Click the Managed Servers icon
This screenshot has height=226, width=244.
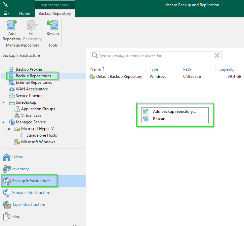pos(12,122)
